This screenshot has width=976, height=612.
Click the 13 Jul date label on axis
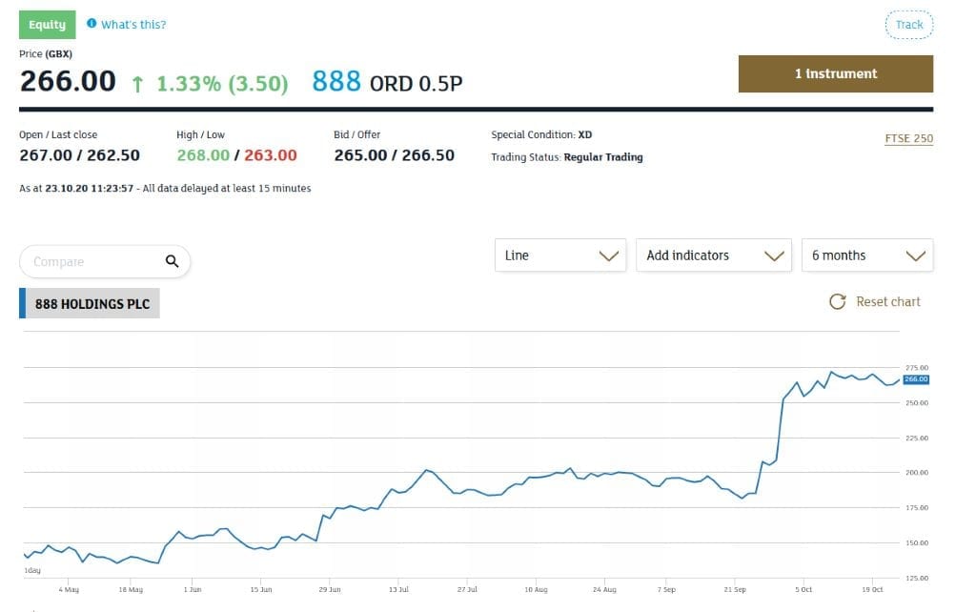398,589
